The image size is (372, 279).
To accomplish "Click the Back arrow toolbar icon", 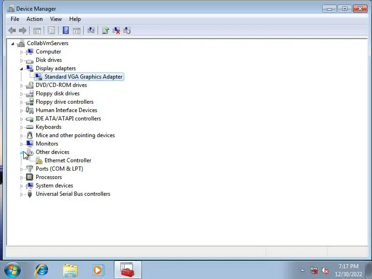I will click(x=12, y=30).
